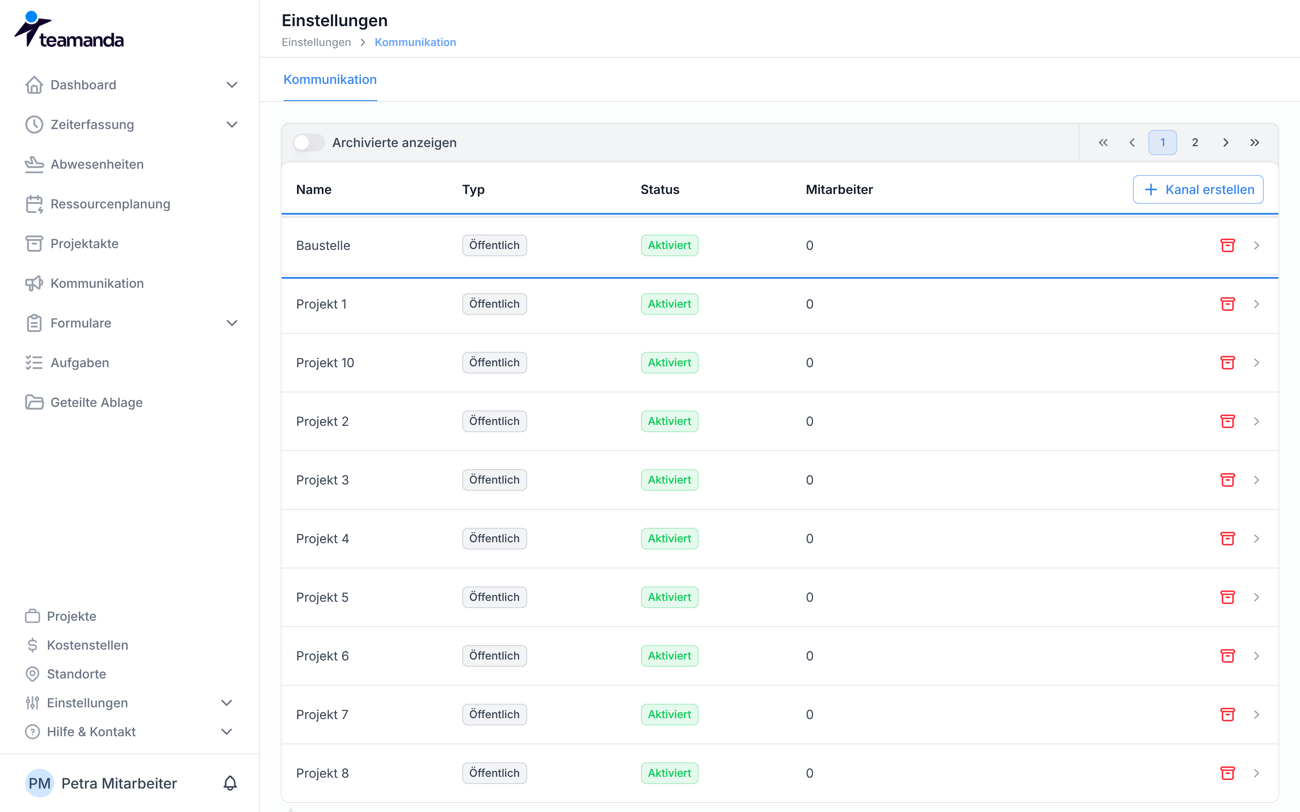The height and width of the screenshot is (812, 1300).
Task: Open Ressourcenplanung in sidebar
Action: (98, 204)
